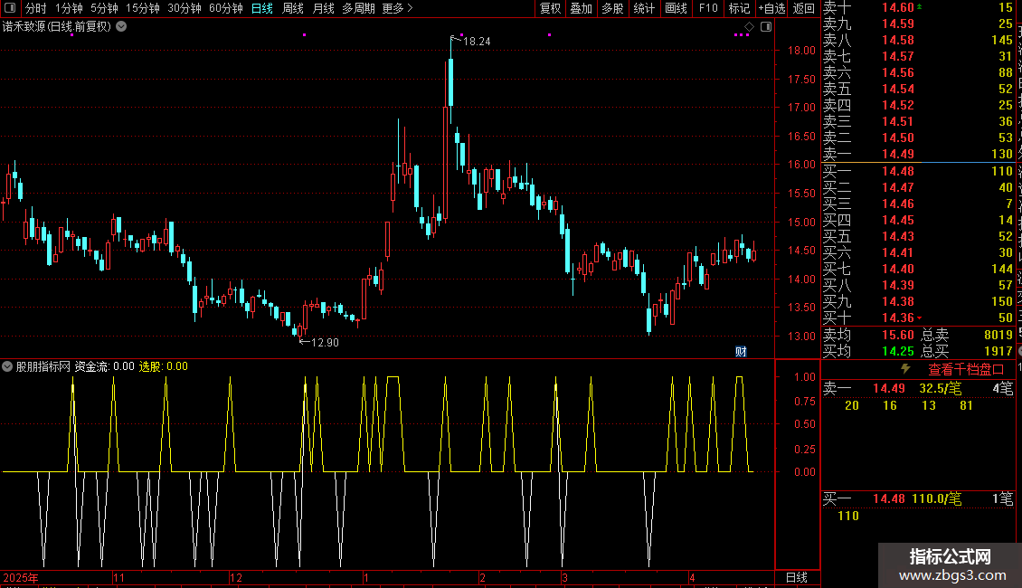
Task: Open the F10 company info
Action: pos(708,8)
